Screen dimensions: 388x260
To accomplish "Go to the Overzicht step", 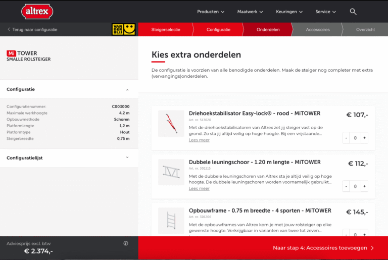I will (x=365, y=29).
